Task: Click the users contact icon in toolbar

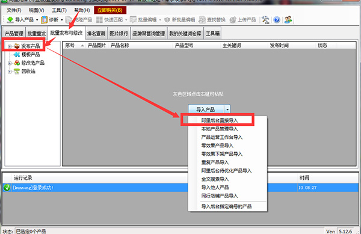Action: [288, 20]
